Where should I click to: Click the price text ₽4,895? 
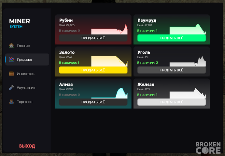click(70, 25)
